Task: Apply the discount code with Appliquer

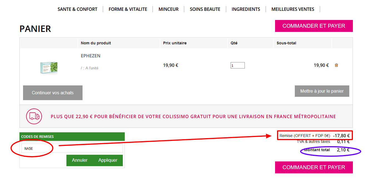Action: pyautogui.click(x=108, y=160)
